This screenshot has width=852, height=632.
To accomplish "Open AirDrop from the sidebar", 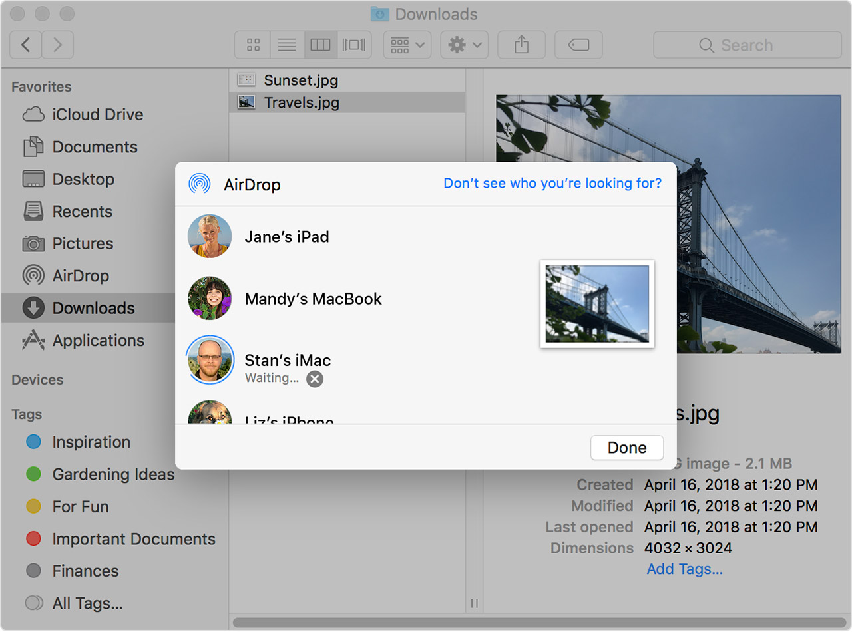I will point(77,275).
